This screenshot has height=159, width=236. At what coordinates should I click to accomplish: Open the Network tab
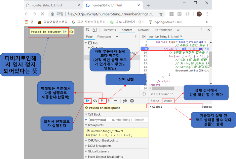click(x=144, y=30)
